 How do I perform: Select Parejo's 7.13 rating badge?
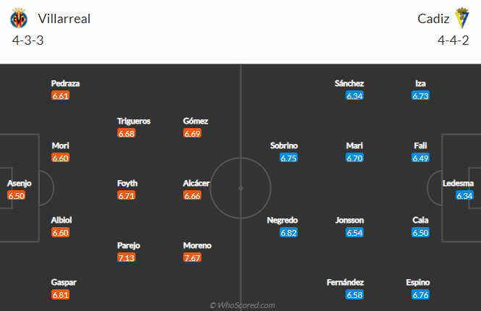coord(127,257)
